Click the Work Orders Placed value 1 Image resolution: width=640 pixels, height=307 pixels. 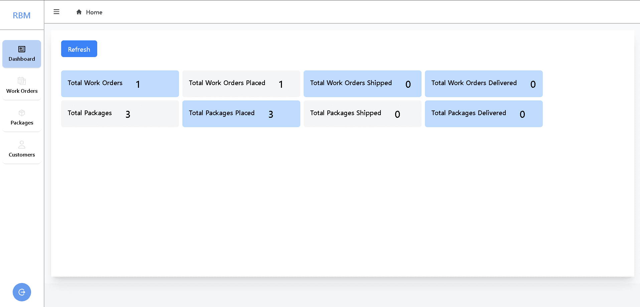[x=281, y=84]
